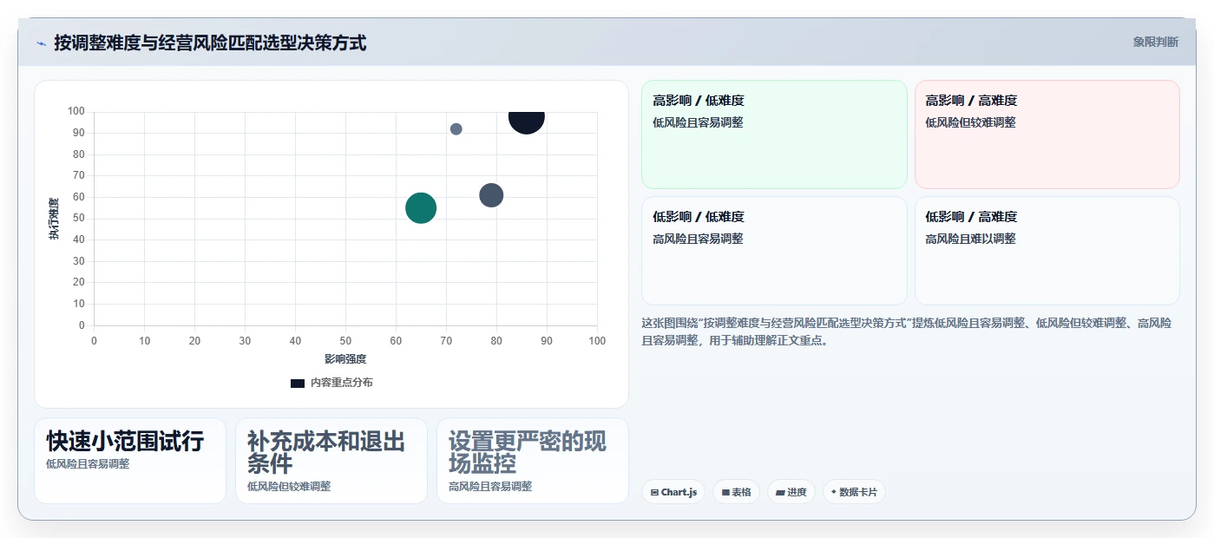Click the panel title 按调整难度与经营风险匹配选型决策方式
Screen dimensions: 1214x538
click(210, 43)
